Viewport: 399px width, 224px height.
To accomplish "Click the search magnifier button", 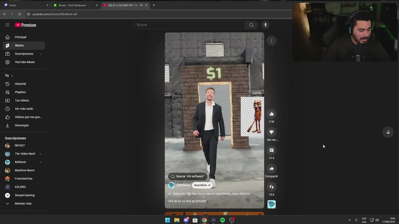I will (251, 25).
